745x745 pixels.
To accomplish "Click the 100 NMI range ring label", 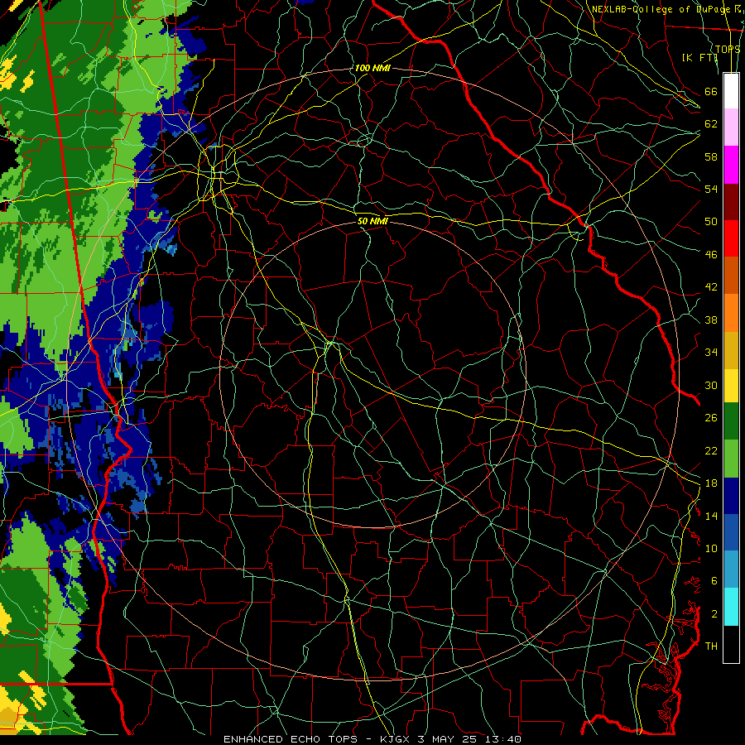I will pyautogui.click(x=372, y=68).
